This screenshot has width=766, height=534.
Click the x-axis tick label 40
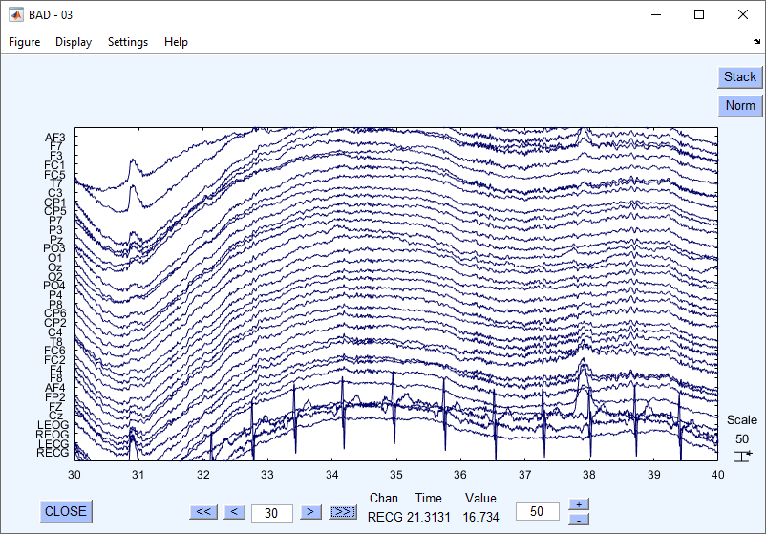pos(717,475)
